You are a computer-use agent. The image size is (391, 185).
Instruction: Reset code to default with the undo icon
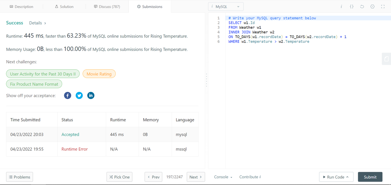point(362,7)
